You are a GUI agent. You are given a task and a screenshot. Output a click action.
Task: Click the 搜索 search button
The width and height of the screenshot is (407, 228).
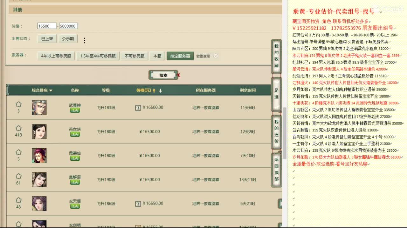coord(163,75)
